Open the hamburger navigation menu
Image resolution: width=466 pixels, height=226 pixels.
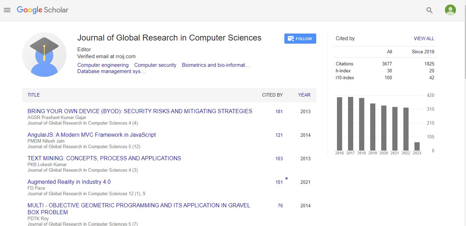coord(7,10)
